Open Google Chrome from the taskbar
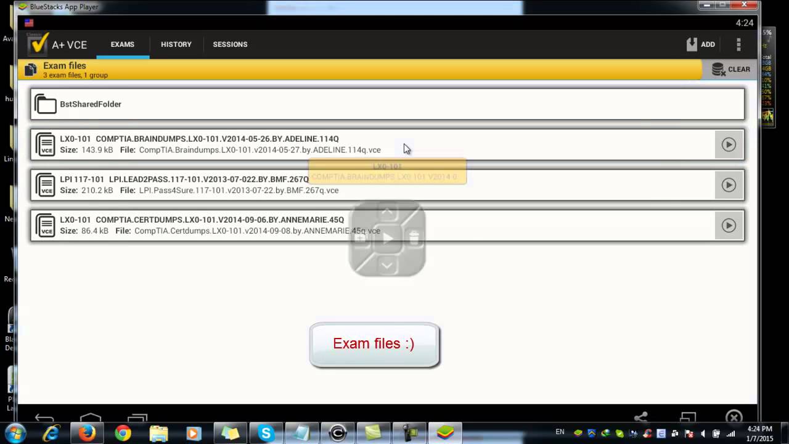789x444 pixels. (123, 434)
